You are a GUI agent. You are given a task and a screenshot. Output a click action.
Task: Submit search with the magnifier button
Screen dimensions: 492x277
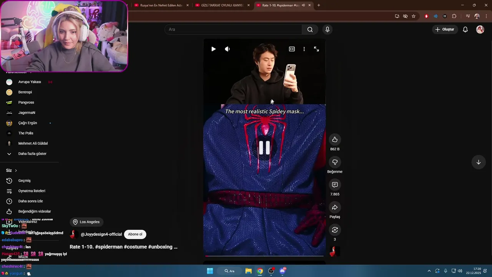coord(310,29)
